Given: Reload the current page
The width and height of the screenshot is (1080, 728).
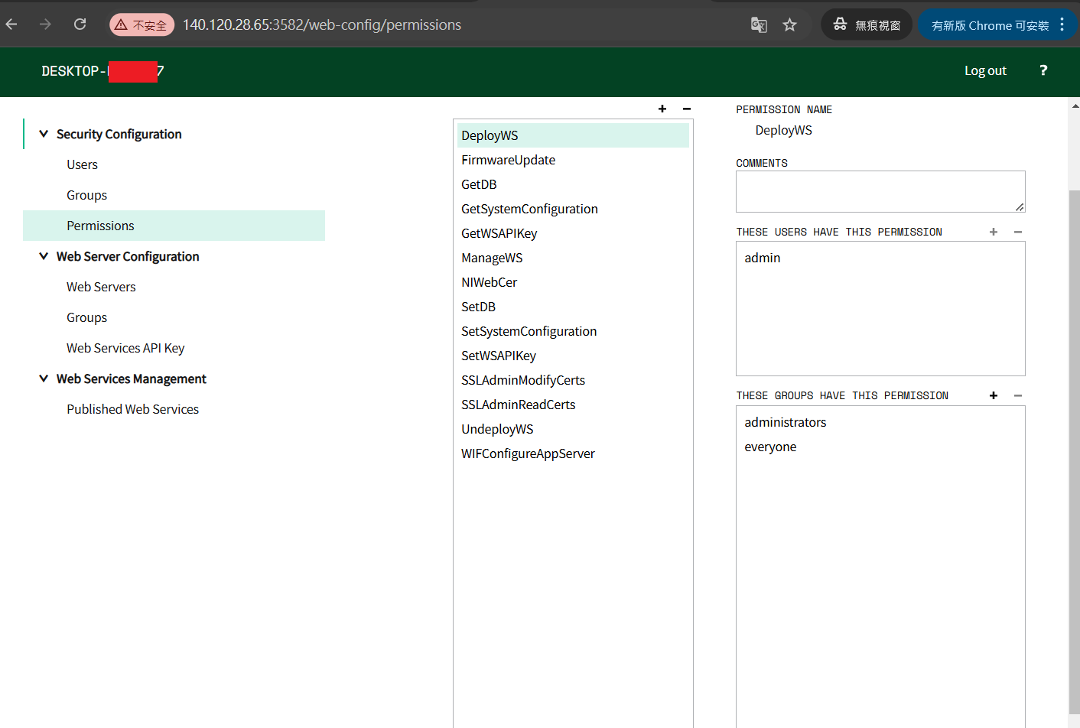Looking at the screenshot, I should 80,24.
